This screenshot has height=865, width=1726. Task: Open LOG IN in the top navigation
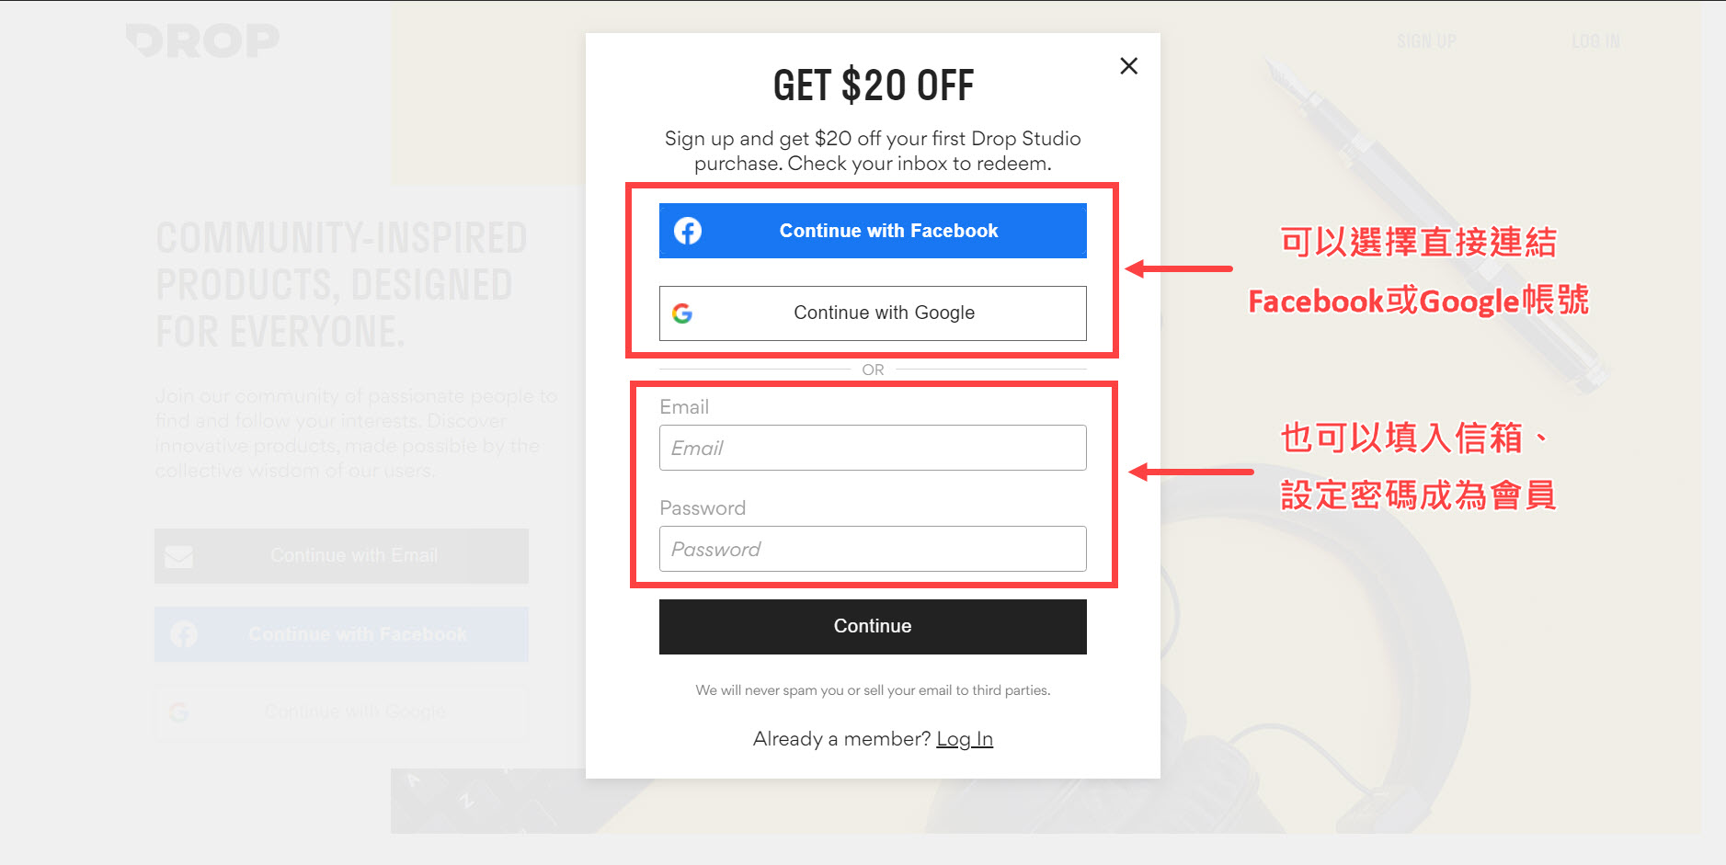pyautogui.click(x=1595, y=41)
